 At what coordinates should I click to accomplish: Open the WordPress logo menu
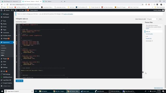(x=2, y=10)
